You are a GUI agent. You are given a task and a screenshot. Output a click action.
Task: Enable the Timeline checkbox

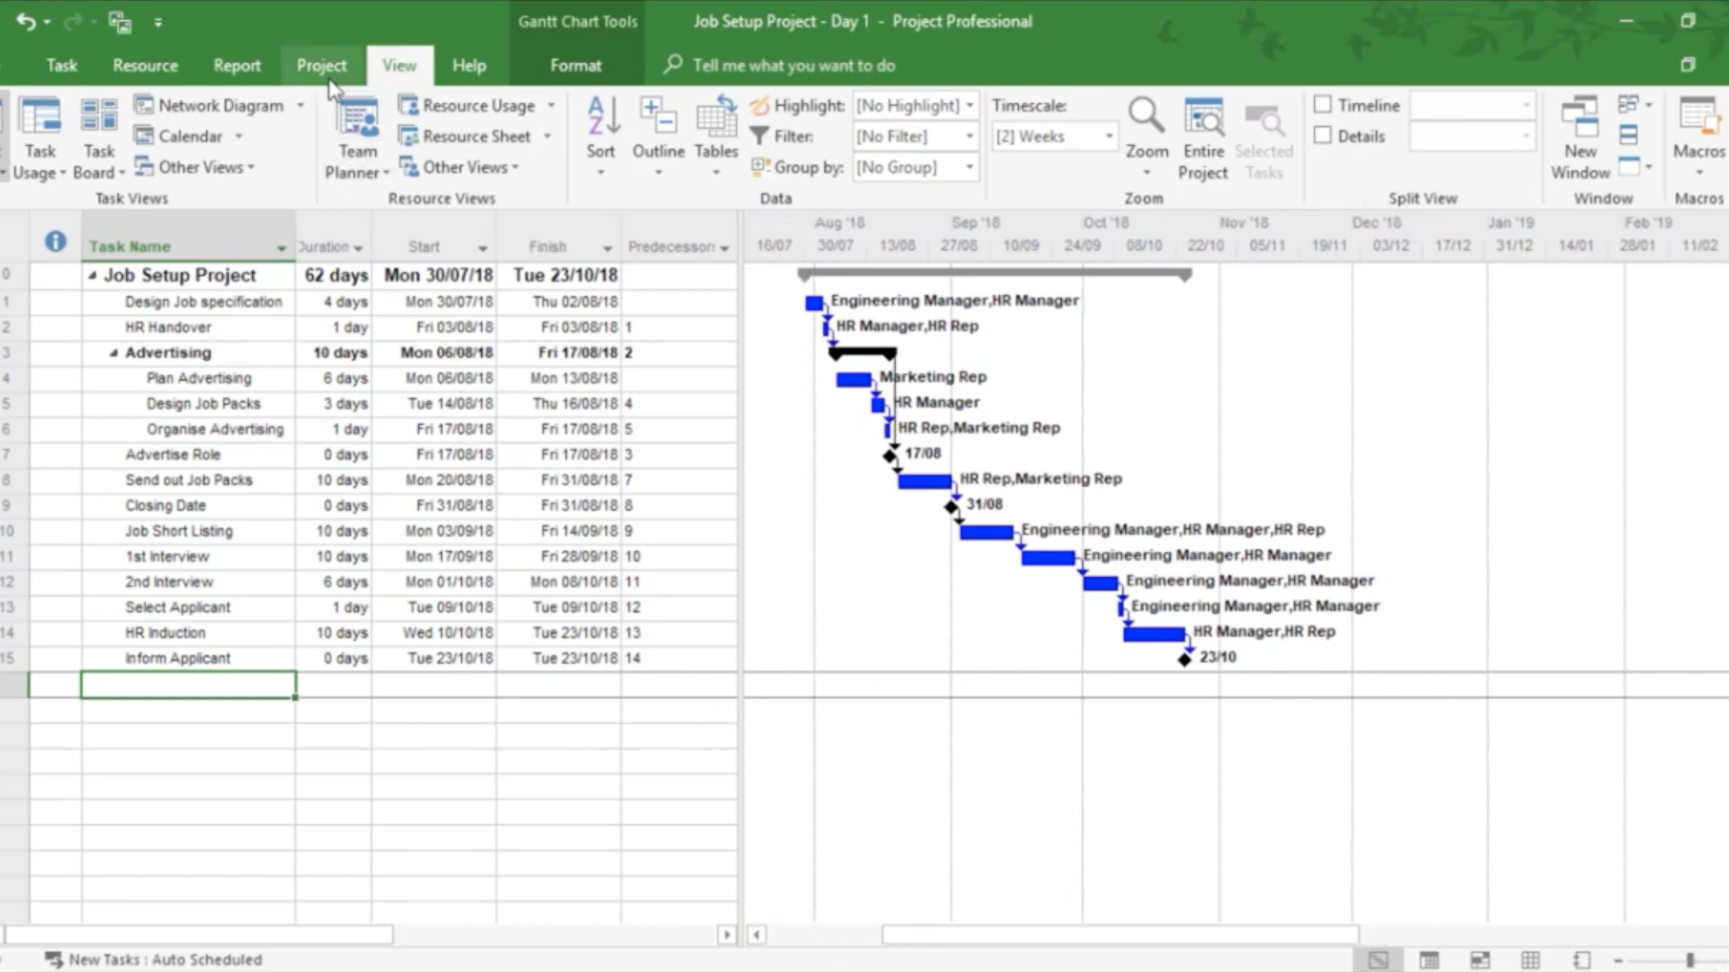click(x=1323, y=105)
